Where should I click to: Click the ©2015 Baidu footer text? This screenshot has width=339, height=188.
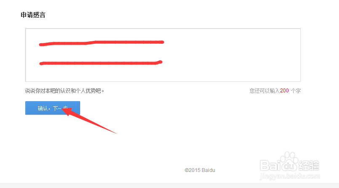pyautogui.click(x=200, y=170)
